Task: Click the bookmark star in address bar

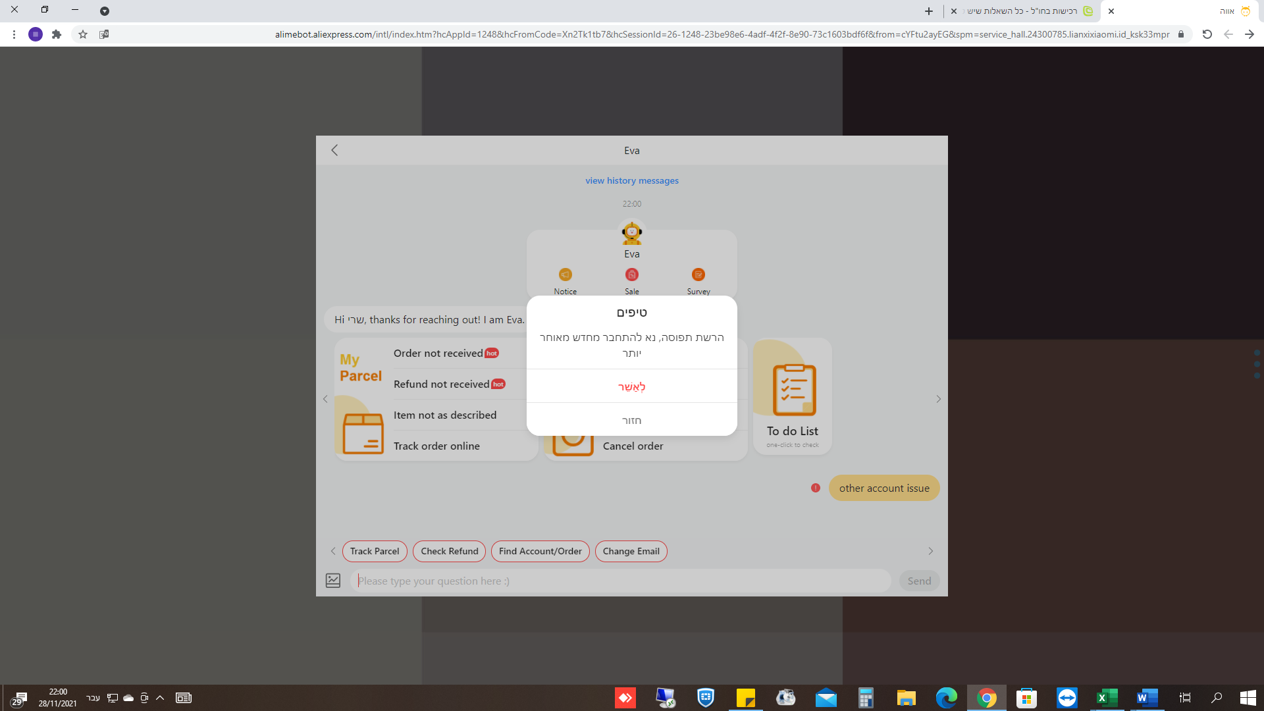Action: 83,34
